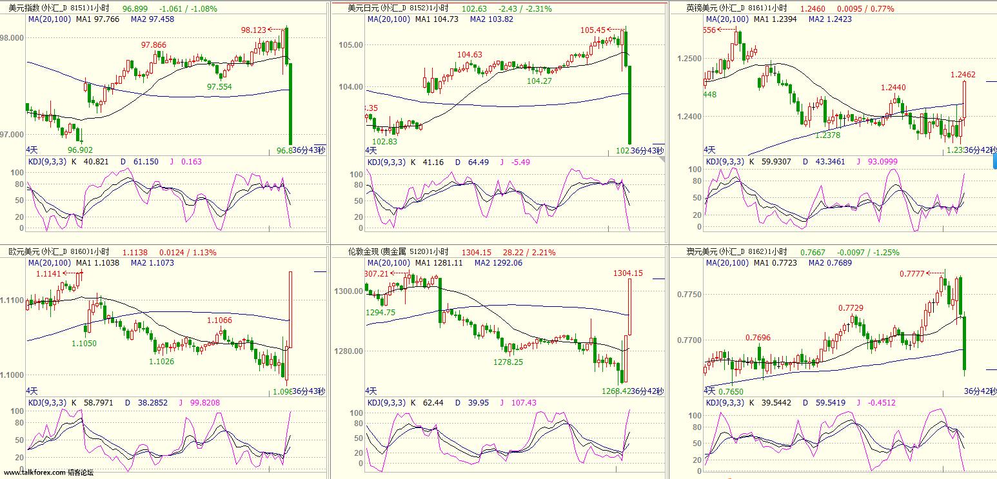Click the 1294.75 gold price label
This screenshot has width=997, height=479.
(381, 312)
